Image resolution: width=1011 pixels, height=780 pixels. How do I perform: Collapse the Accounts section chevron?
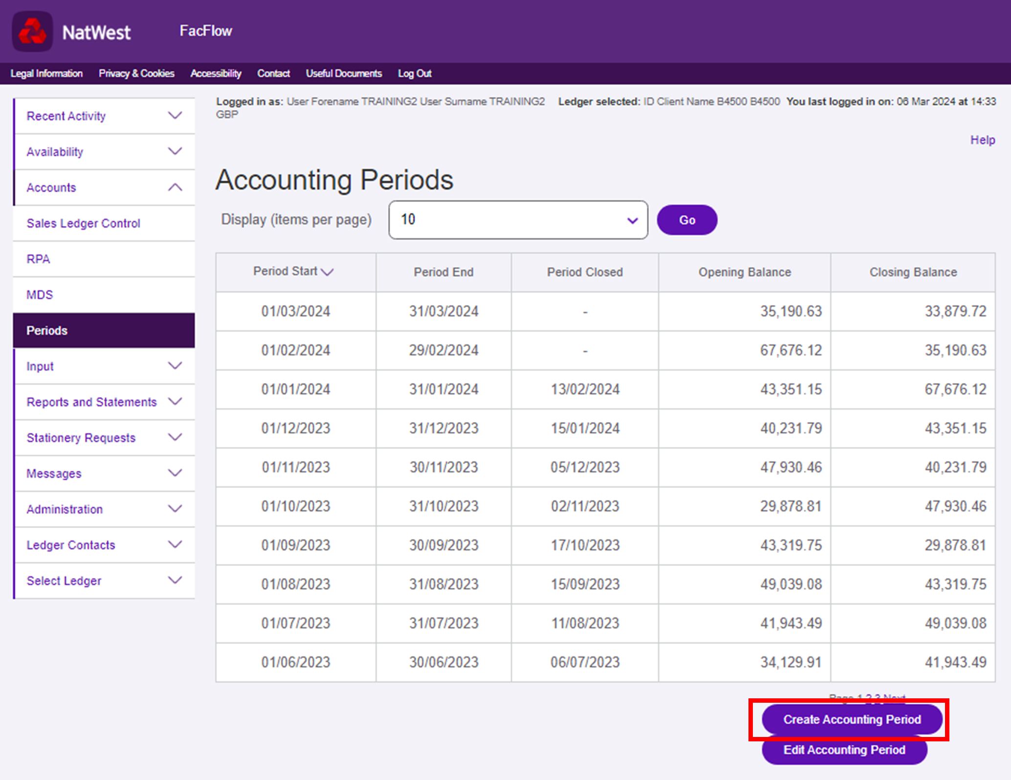coord(175,187)
